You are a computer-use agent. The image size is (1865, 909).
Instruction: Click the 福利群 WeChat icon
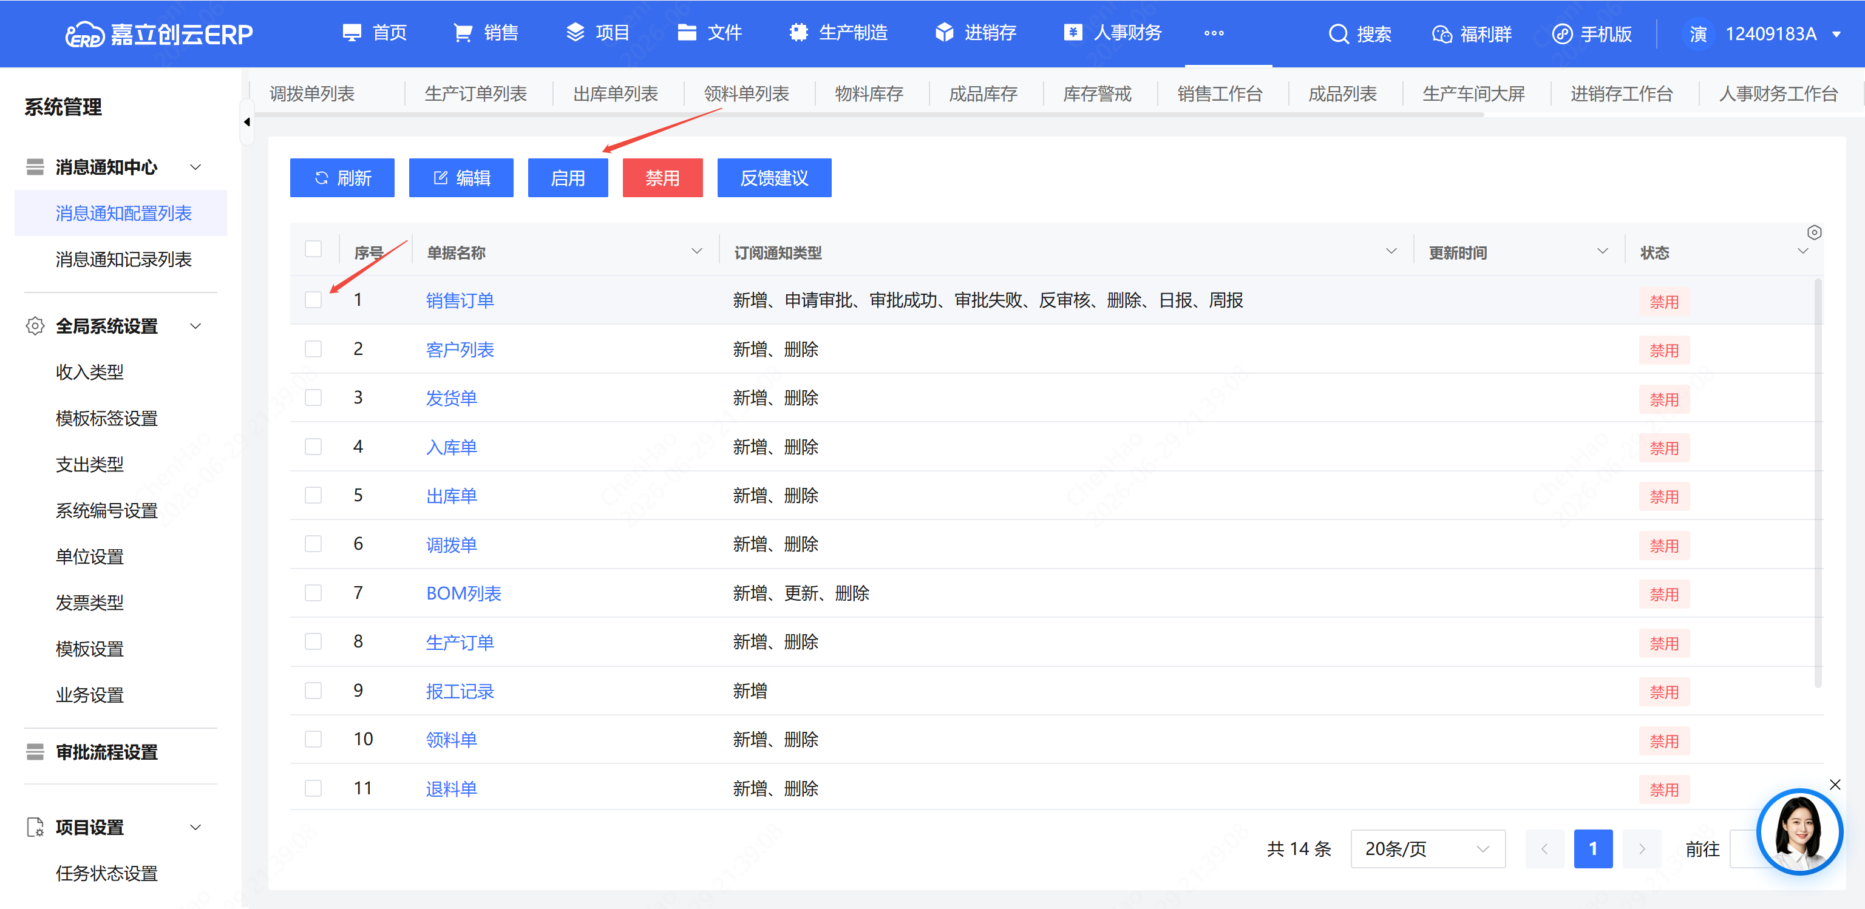(x=1441, y=34)
